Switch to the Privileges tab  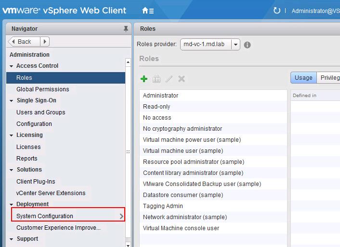(330, 78)
